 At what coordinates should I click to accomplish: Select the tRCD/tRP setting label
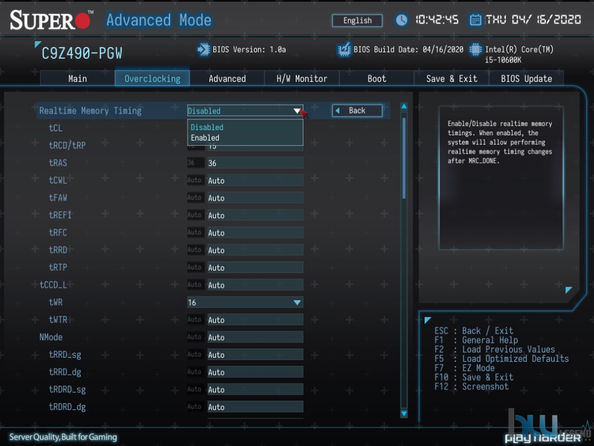[67, 145]
